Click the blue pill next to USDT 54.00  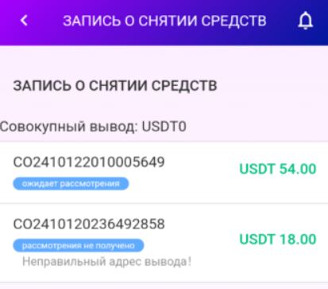tap(71, 184)
